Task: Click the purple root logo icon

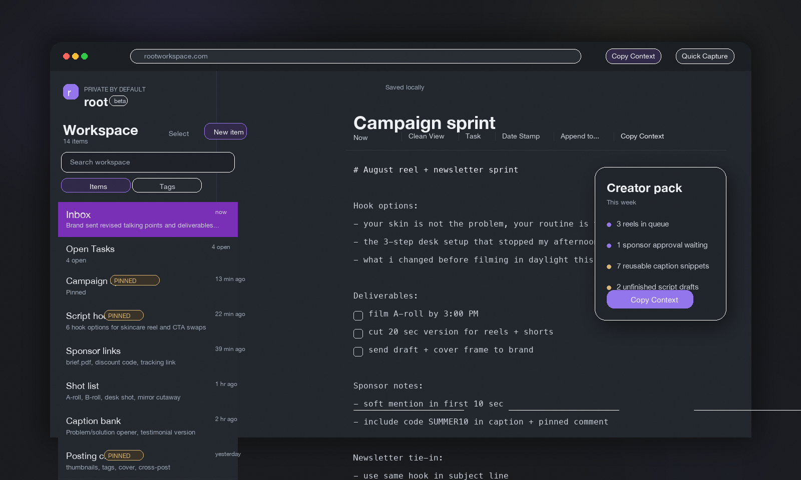Action: [71, 92]
